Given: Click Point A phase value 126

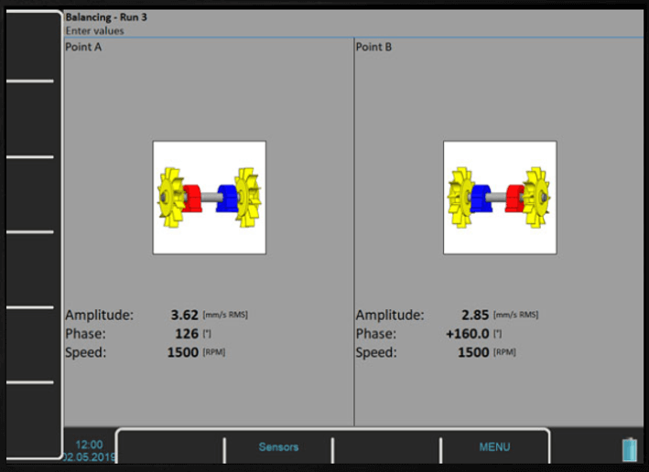Looking at the screenshot, I should 187,334.
